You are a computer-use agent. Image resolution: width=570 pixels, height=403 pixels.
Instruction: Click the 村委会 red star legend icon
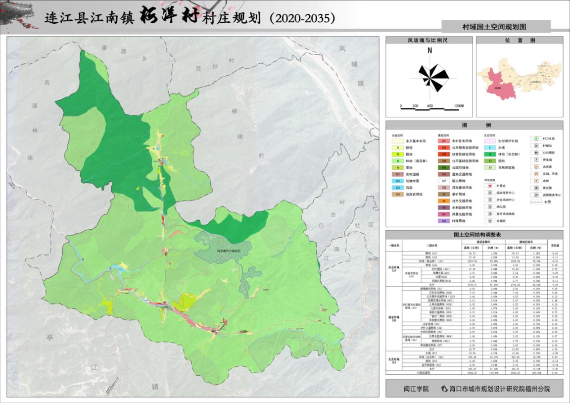(x=489, y=185)
